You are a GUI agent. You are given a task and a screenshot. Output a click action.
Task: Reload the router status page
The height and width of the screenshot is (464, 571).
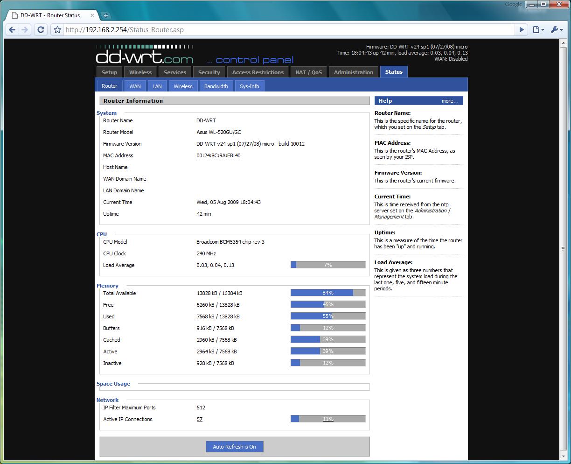coord(41,29)
